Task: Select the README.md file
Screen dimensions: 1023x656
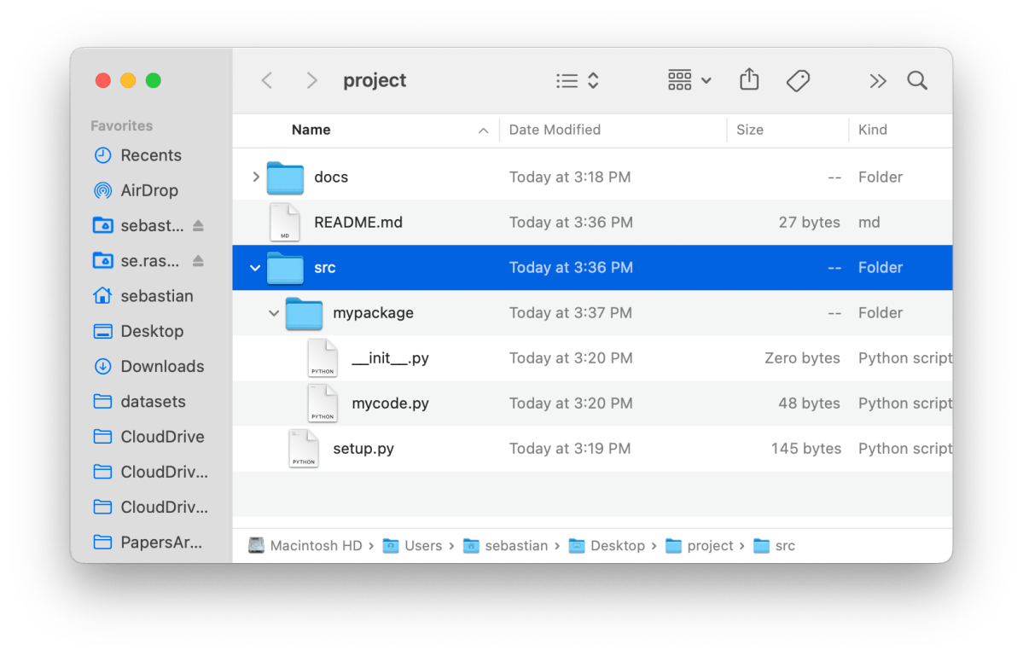Action: point(358,222)
